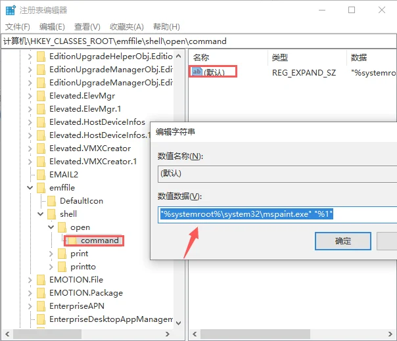Click the 数值数据 input field
Image resolution: width=397 pixels, height=341 pixels.
pyautogui.click(x=276, y=214)
